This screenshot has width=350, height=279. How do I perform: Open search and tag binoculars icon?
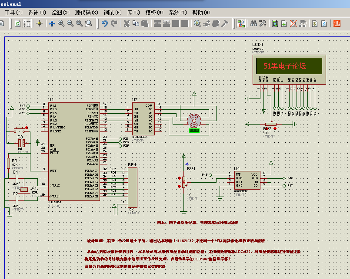(x=253, y=23)
